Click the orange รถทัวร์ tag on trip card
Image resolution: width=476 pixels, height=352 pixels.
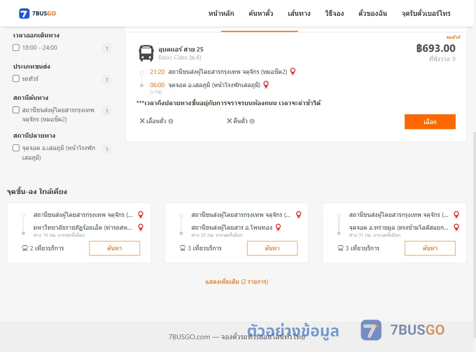click(453, 37)
